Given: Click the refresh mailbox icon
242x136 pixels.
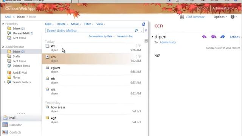Looking at the screenshot, I should 144,24.
